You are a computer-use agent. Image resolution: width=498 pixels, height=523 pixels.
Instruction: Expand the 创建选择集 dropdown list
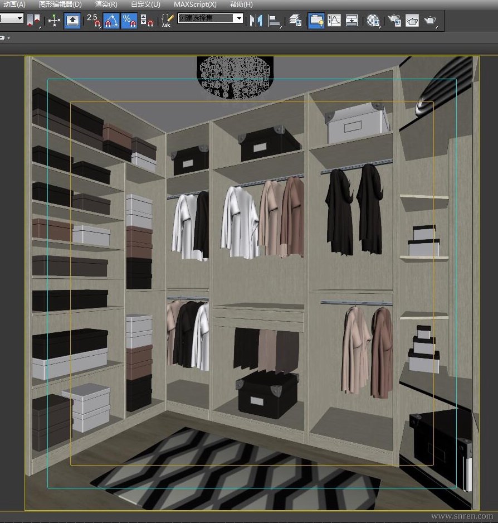tap(239, 18)
